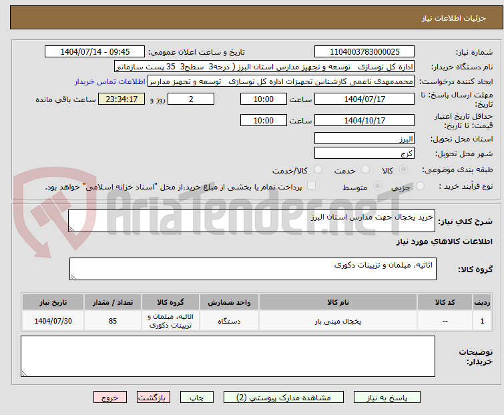Click کد کالا column header
Image resolution: width=504 pixels, height=415 pixels.
point(445,302)
